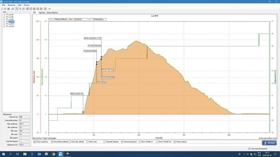Open Chrome from the taskbar

pyautogui.click(x=54, y=154)
